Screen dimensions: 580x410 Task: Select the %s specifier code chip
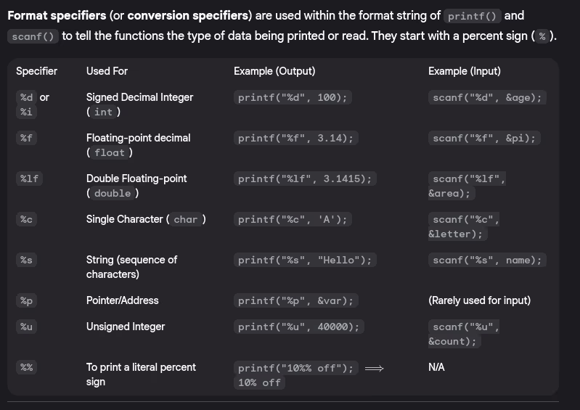pos(27,260)
